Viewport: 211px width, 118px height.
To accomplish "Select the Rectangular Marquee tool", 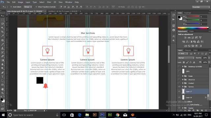I will point(2,20).
